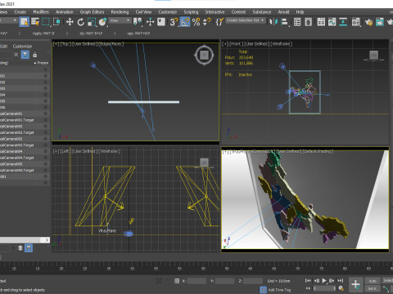Open the Modifiers menu

pyautogui.click(x=41, y=12)
